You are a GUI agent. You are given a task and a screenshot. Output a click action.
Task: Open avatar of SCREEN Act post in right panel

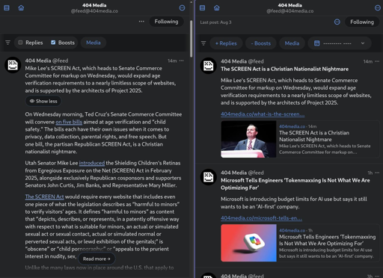[209, 66]
